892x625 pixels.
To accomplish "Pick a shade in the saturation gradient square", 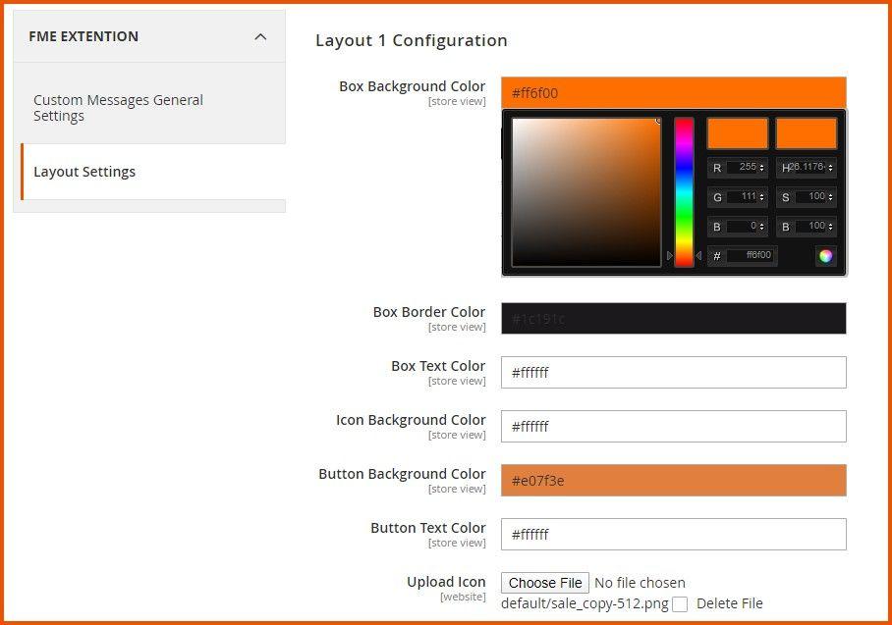I will [x=586, y=192].
